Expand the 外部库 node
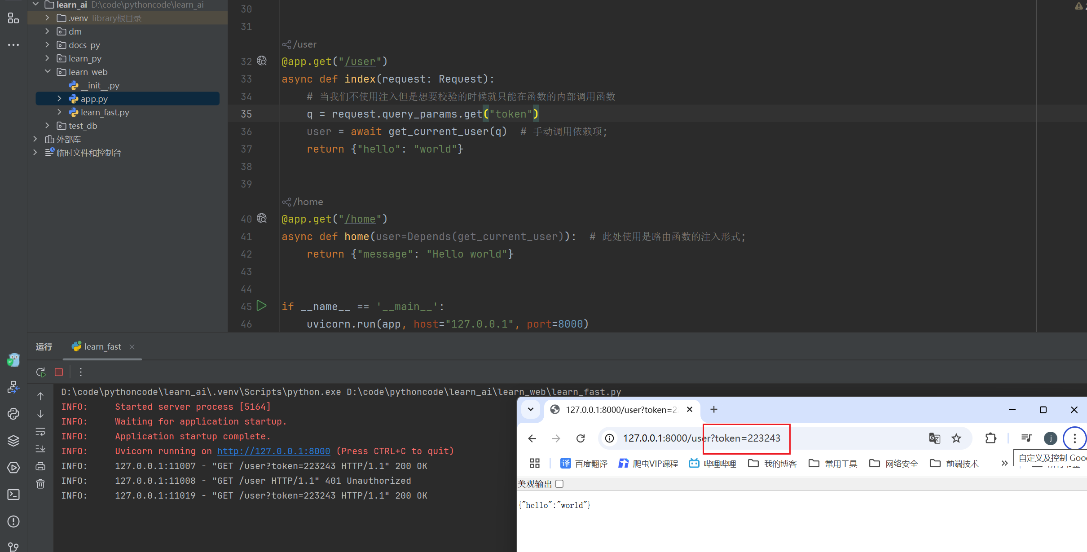The width and height of the screenshot is (1087, 552). click(35, 139)
